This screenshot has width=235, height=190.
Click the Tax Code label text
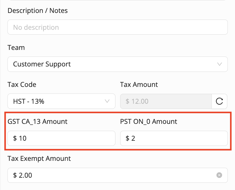[x=22, y=85]
